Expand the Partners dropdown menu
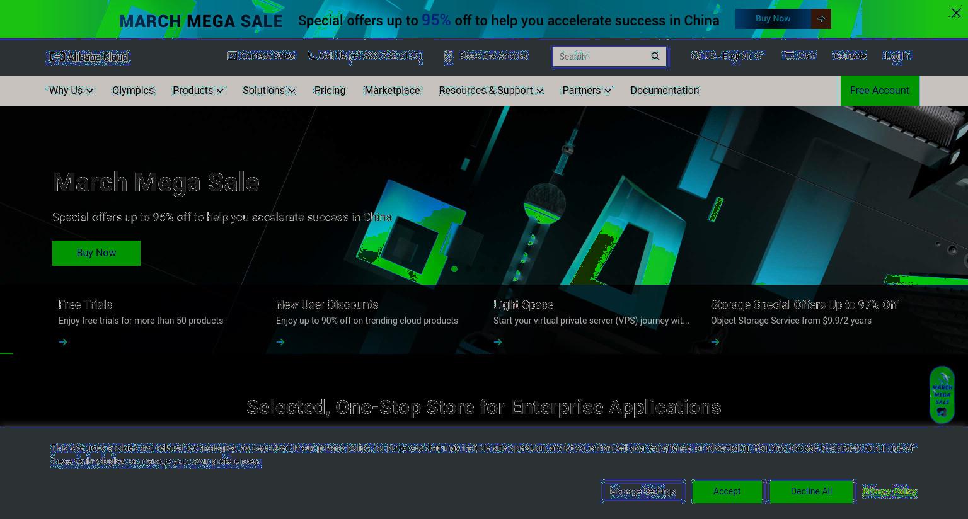Viewport: 968px width, 519px height. tap(587, 91)
